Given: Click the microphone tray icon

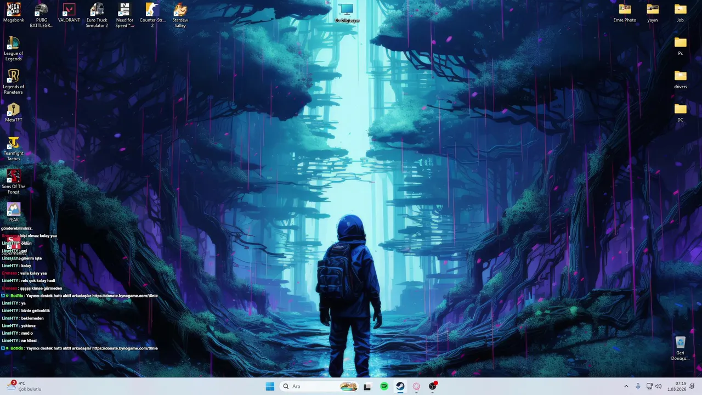Looking at the screenshot, I should [638, 386].
